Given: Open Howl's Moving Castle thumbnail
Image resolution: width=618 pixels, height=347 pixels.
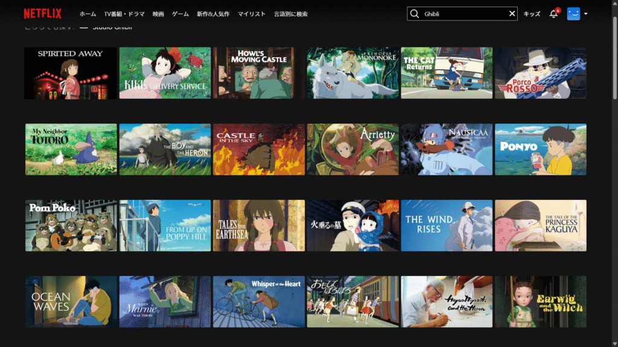Looking at the screenshot, I should tap(259, 73).
